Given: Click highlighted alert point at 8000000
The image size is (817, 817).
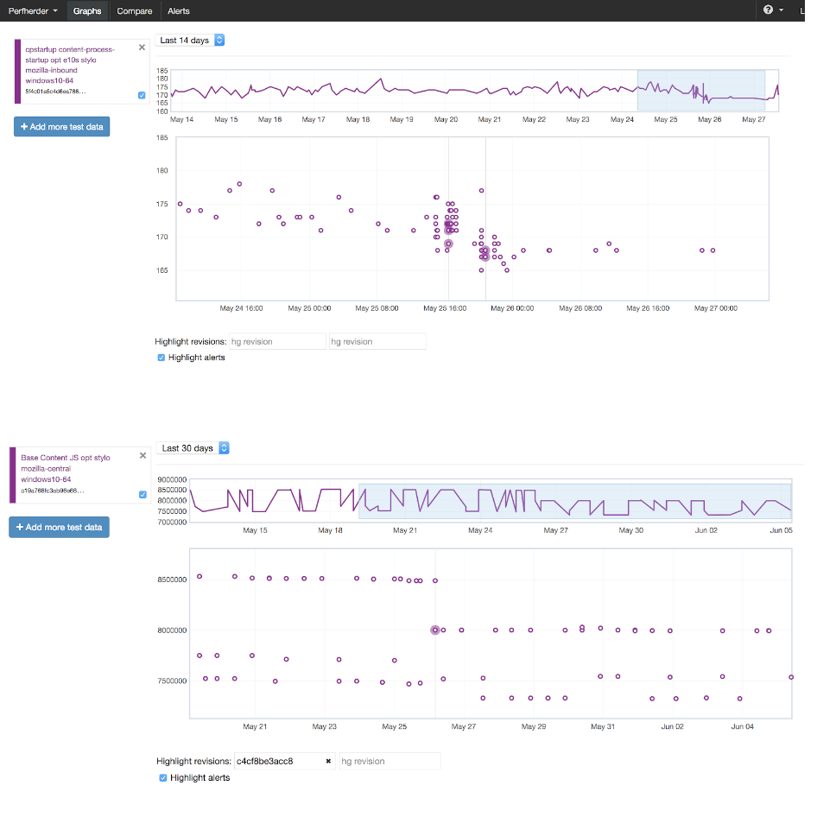Looking at the screenshot, I should coord(435,630).
